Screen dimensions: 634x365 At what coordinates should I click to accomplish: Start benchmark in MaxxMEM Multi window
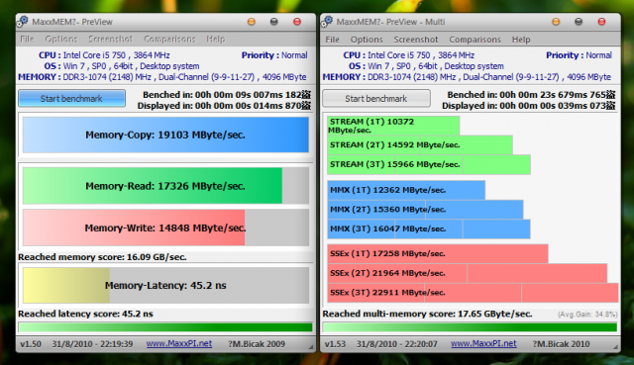tap(376, 99)
